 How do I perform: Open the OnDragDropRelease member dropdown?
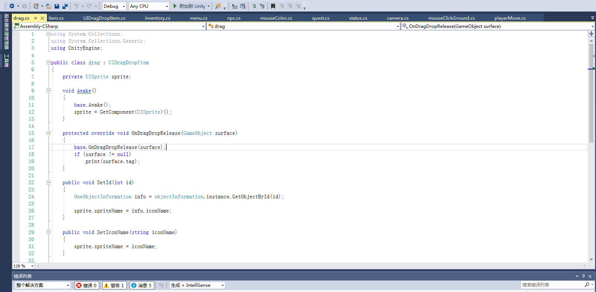[x=498, y=26]
